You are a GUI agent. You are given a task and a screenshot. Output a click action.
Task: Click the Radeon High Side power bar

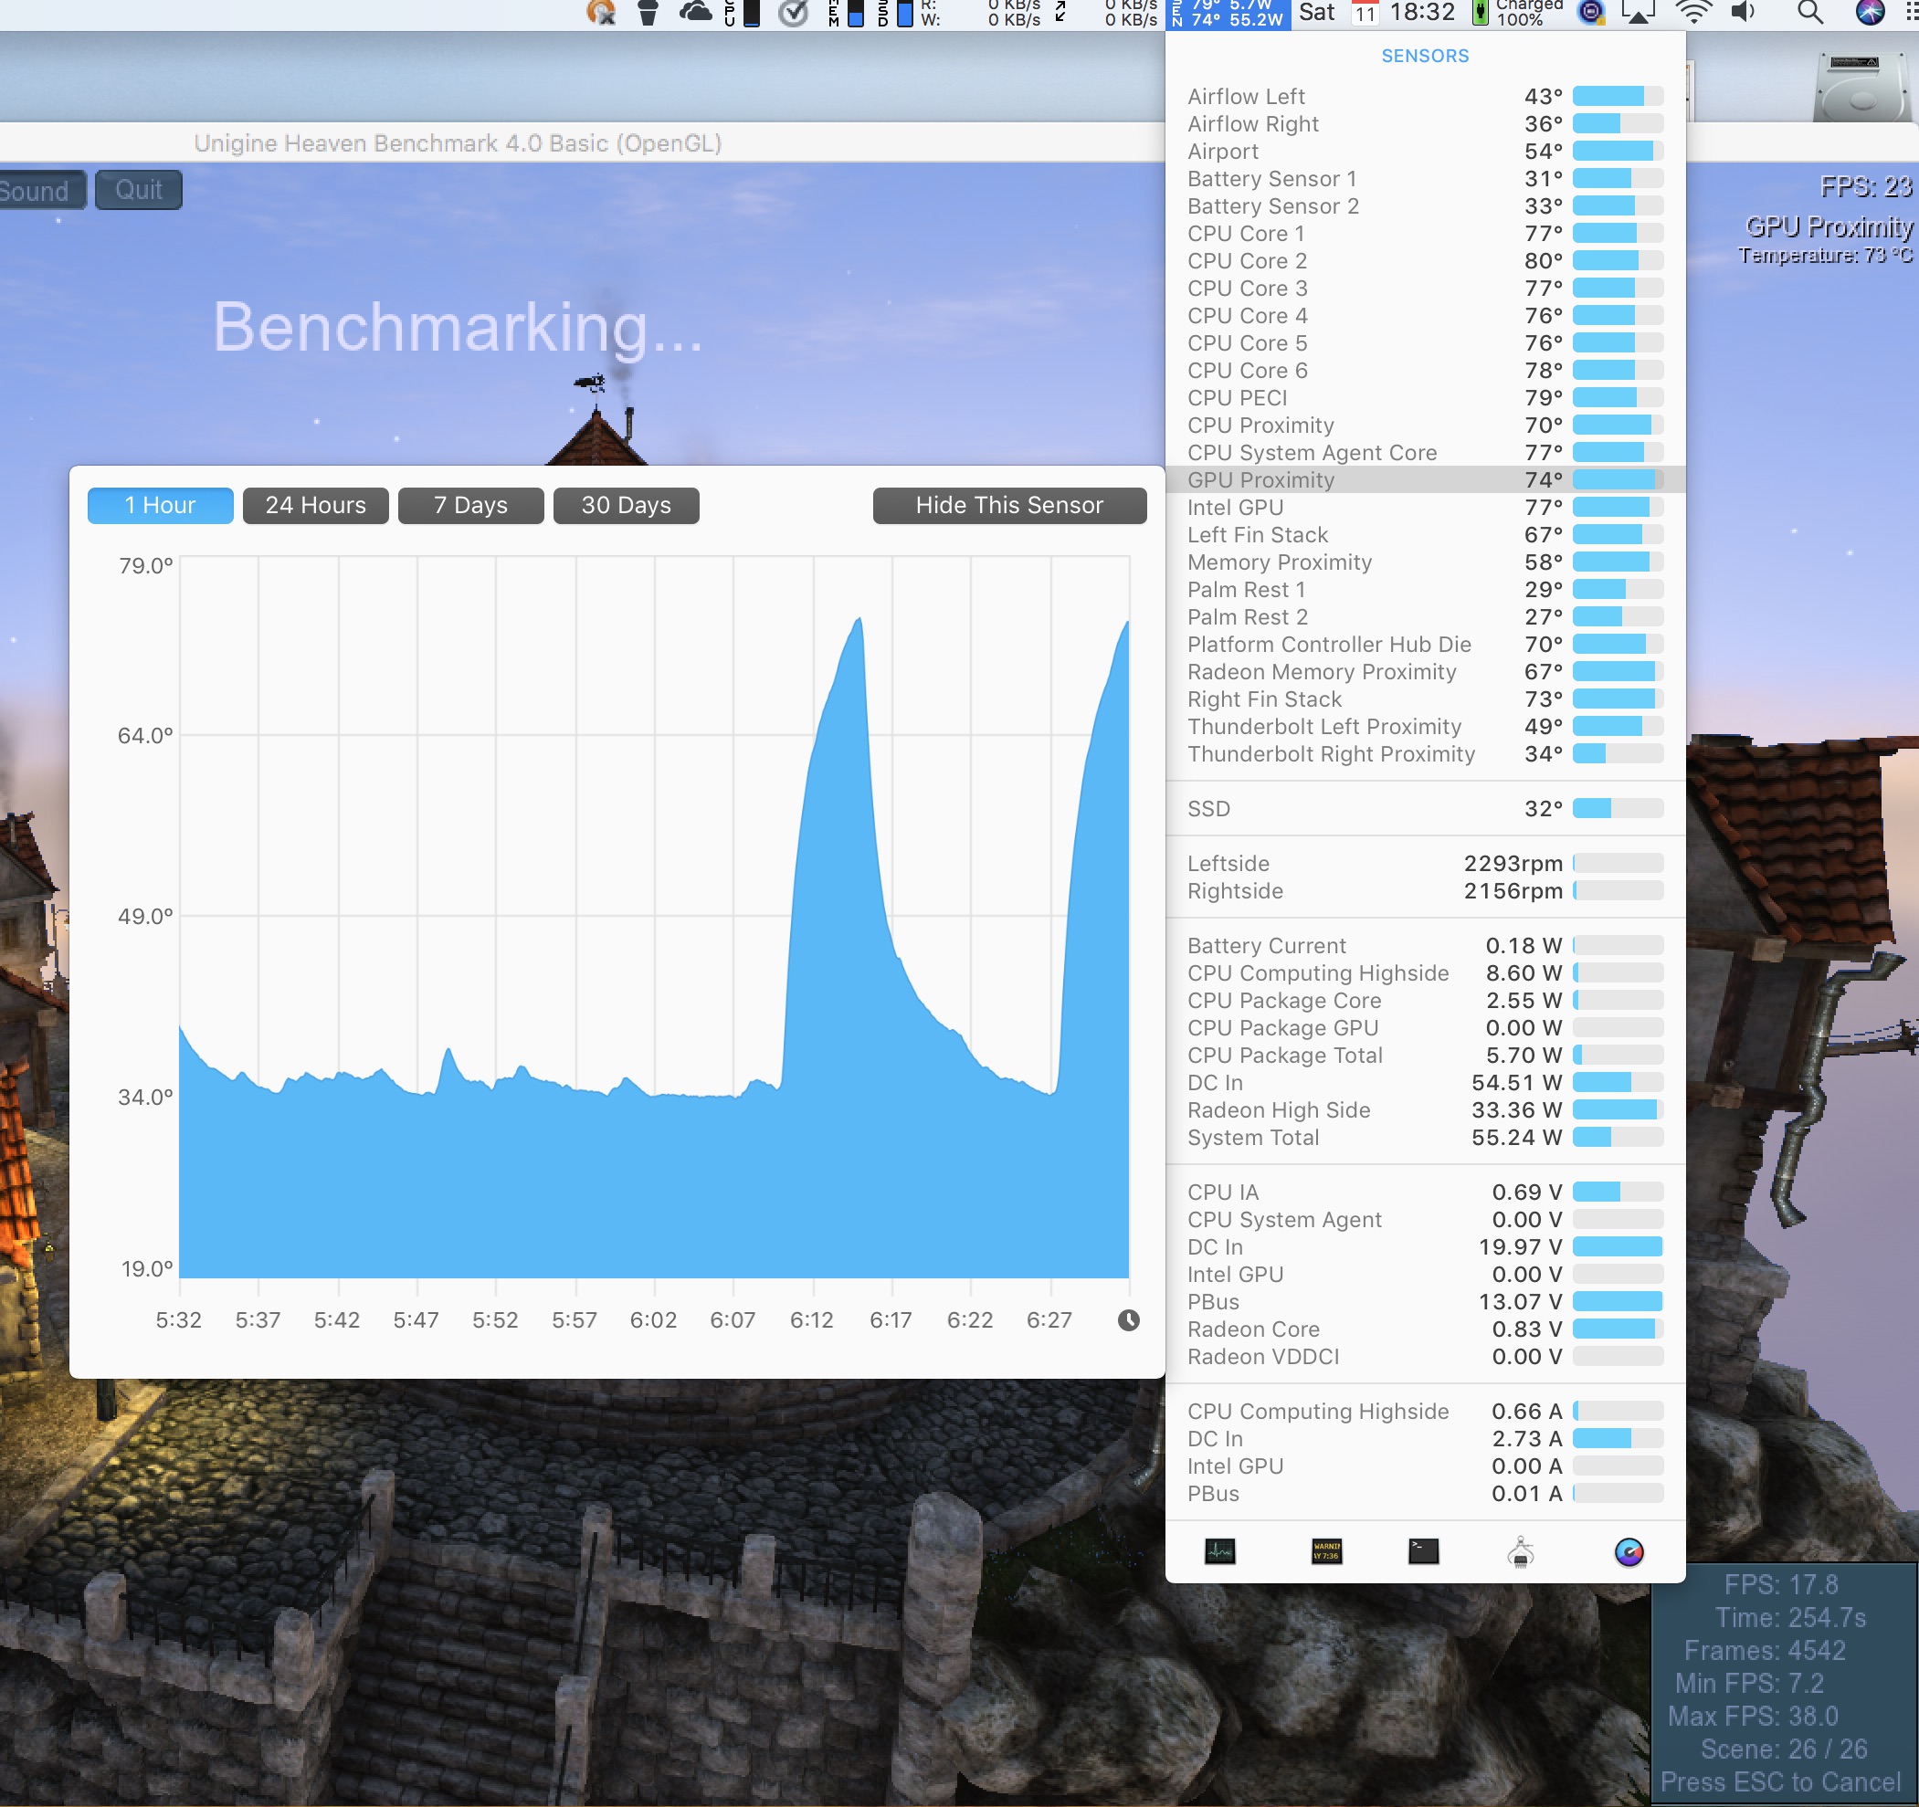(1617, 1109)
